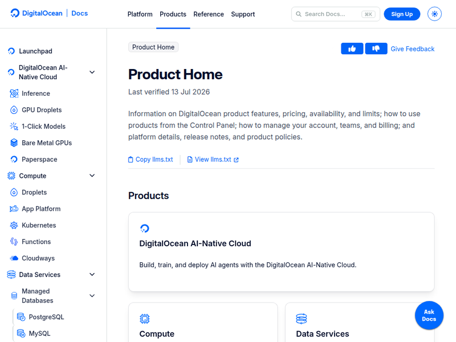Toggle the light/dark theme button
Screen dimensions: 456x342
(x=434, y=14)
